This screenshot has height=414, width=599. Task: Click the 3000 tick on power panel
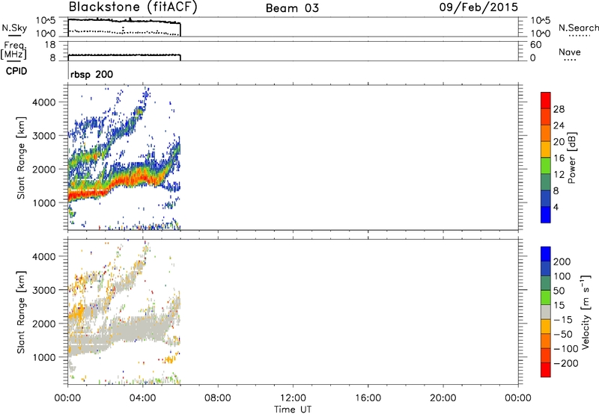coord(44,136)
